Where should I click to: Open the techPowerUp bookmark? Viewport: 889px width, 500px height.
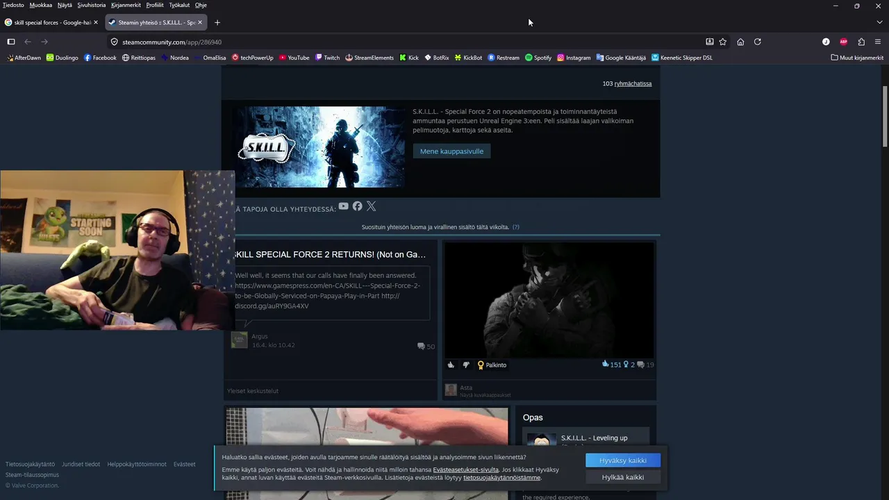coord(253,58)
